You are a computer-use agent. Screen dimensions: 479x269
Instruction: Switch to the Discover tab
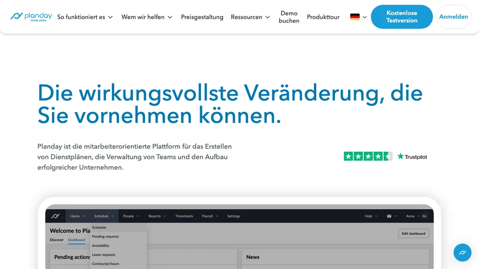(x=57, y=240)
